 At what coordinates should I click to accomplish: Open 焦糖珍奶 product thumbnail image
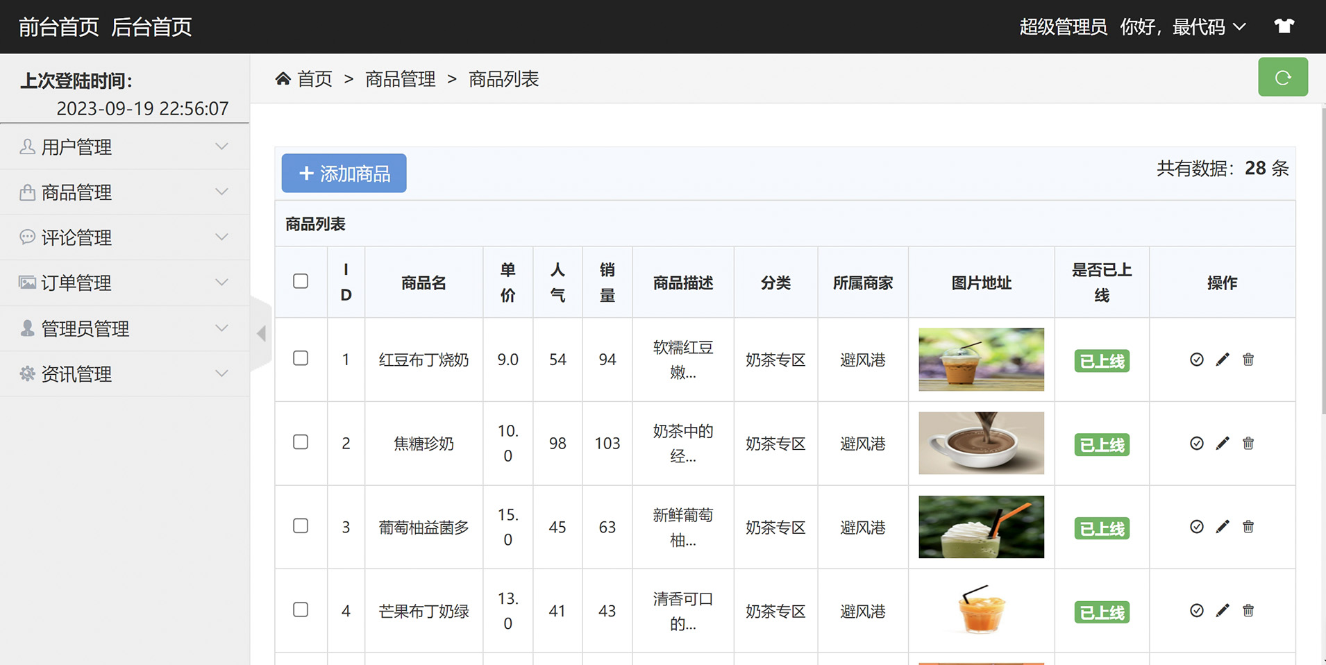tap(981, 443)
